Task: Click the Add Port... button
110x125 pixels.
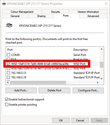Action: 21,90
